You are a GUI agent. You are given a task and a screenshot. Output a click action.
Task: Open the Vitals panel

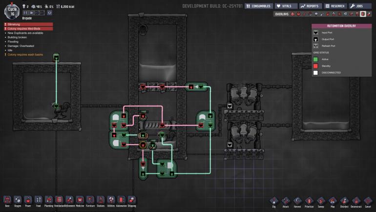[x=286, y=6]
